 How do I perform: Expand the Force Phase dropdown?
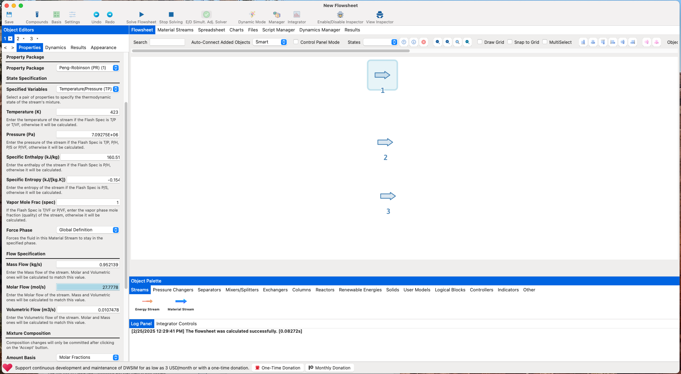[x=88, y=230]
